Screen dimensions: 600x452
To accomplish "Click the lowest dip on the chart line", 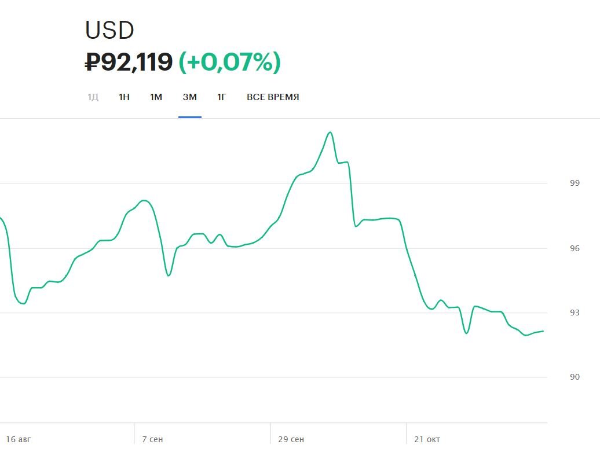I will tap(467, 334).
